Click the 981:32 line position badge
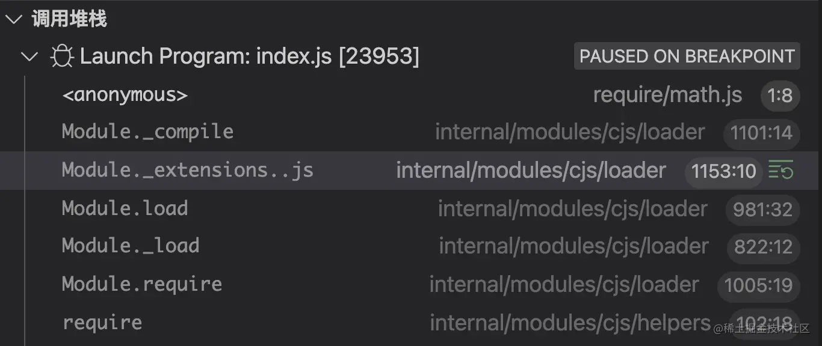 point(762,210)
